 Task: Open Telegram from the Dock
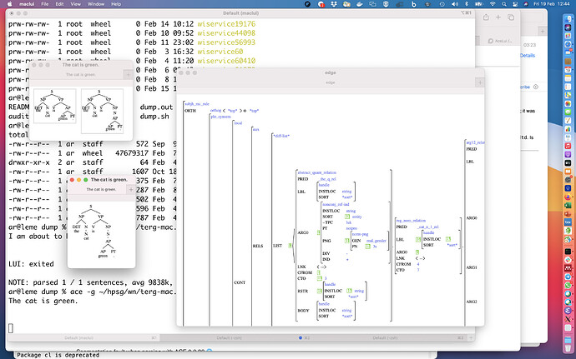568,277
